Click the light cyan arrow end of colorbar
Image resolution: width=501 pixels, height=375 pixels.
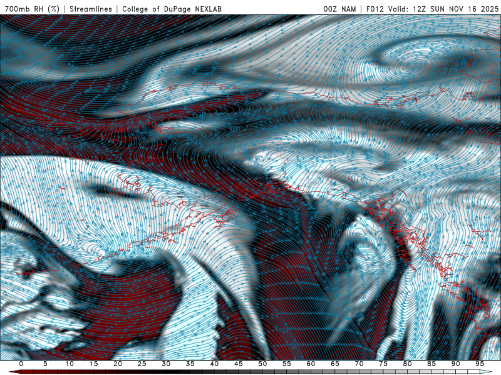(x=487, y=372)
